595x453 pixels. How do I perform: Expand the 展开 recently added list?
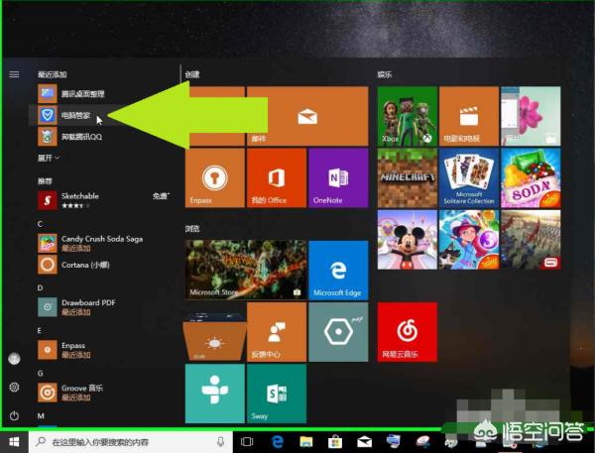(49, 158)
